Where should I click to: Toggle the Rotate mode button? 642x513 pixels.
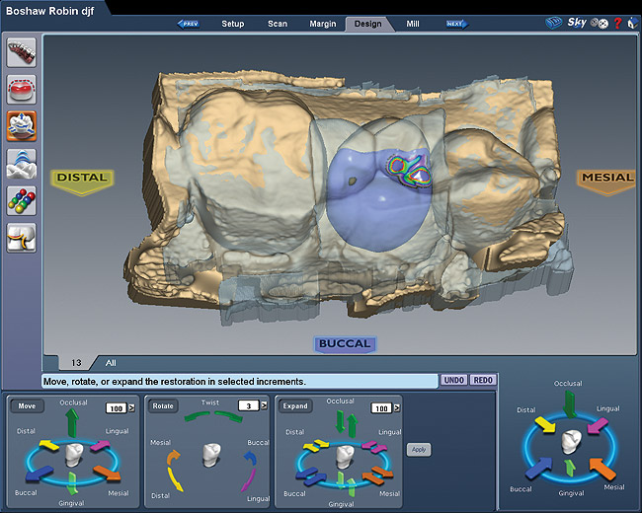(164, 405)
